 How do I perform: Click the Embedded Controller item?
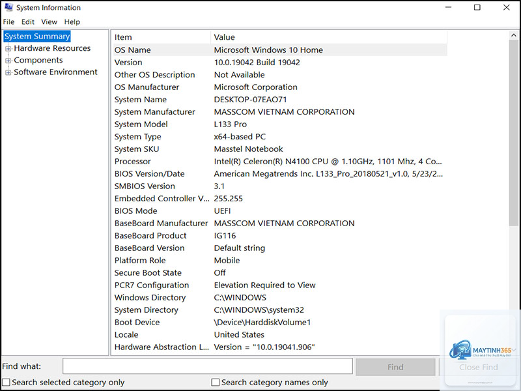(162, 199)
